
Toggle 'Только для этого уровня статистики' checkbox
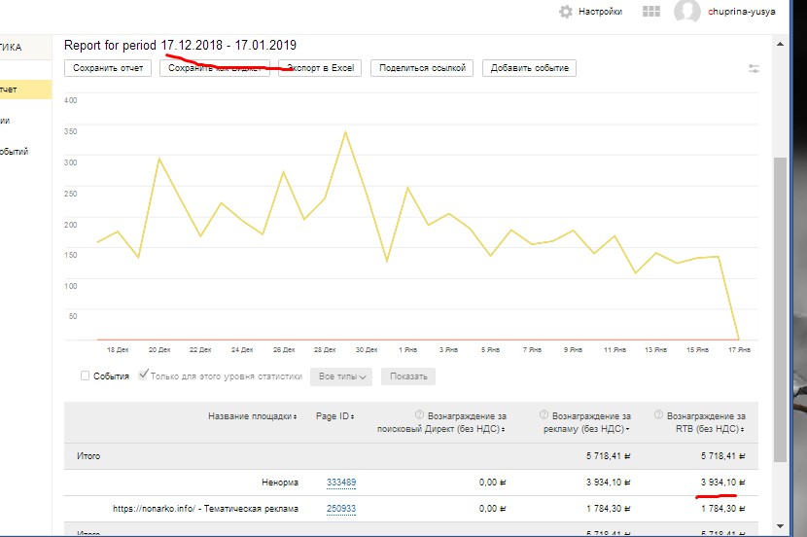pos(144,376)
